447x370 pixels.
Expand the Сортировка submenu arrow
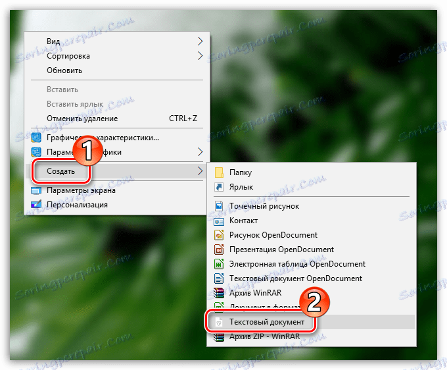tap(200, 56)
